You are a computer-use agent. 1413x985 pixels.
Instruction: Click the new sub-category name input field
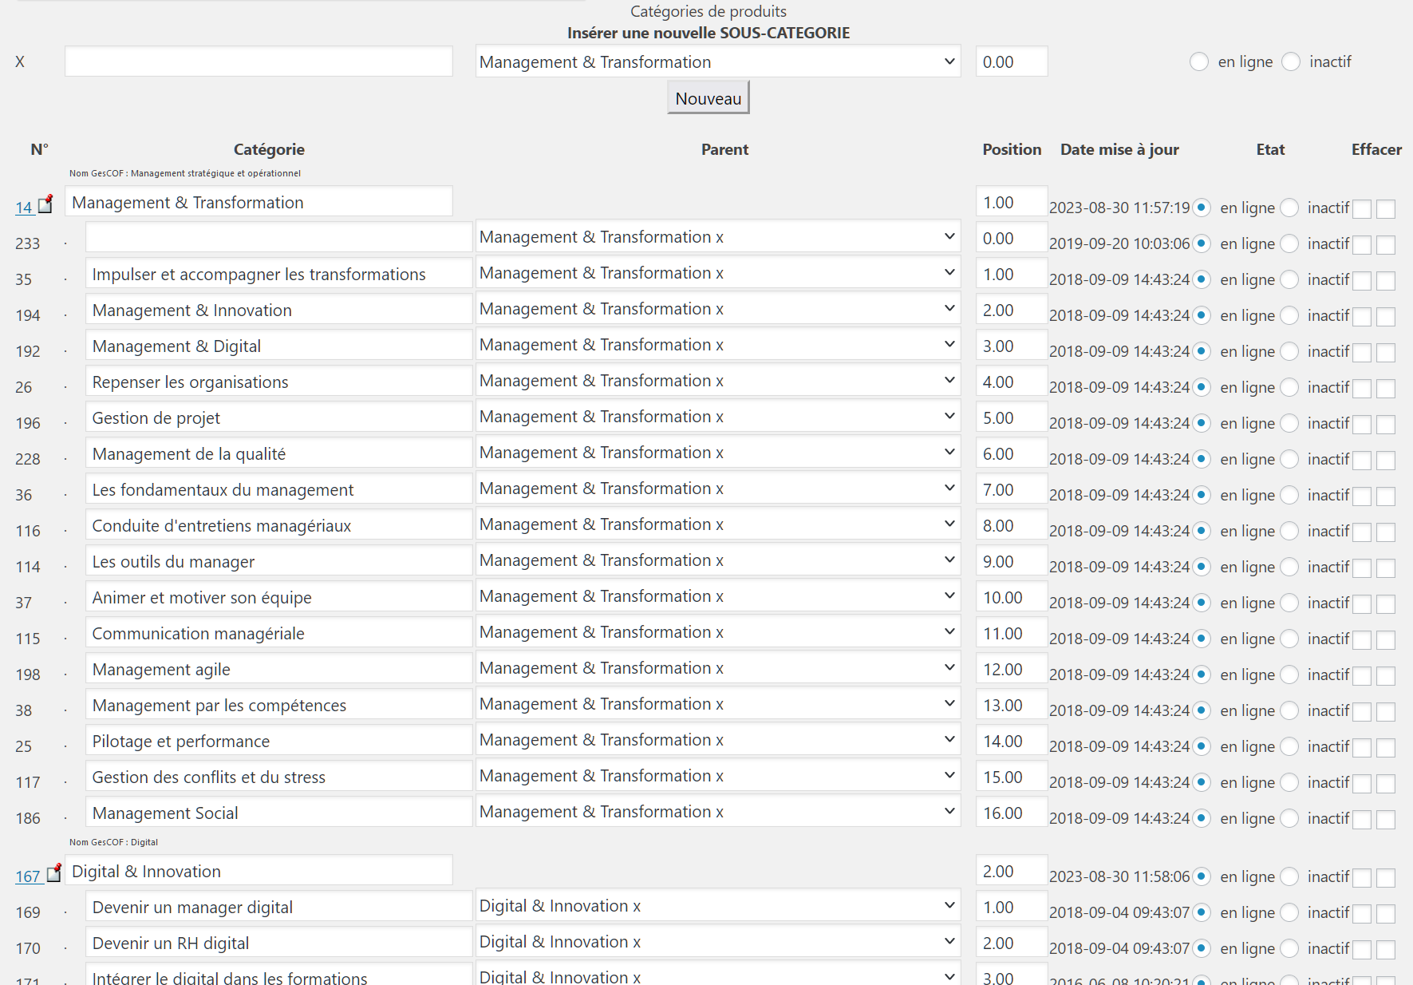point(259,61)
